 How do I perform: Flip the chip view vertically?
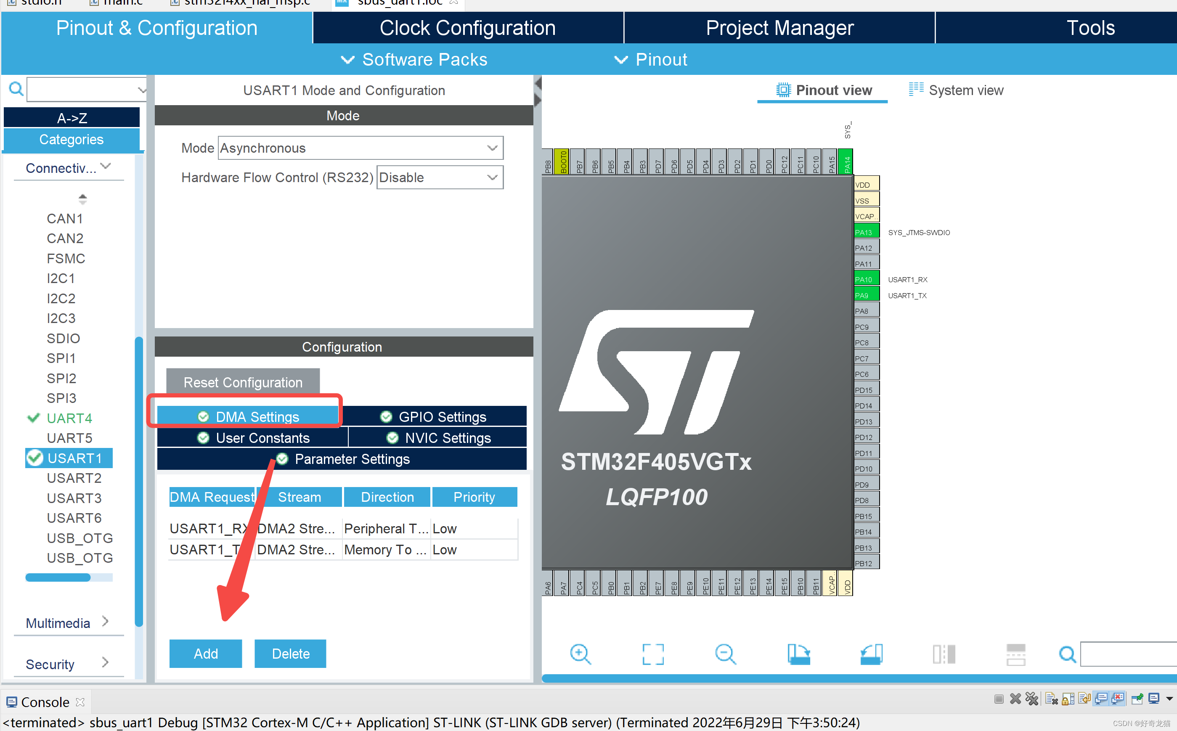click(x=1016, y=654)
